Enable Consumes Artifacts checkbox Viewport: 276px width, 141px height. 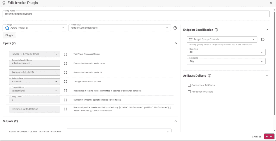(189, 85)
